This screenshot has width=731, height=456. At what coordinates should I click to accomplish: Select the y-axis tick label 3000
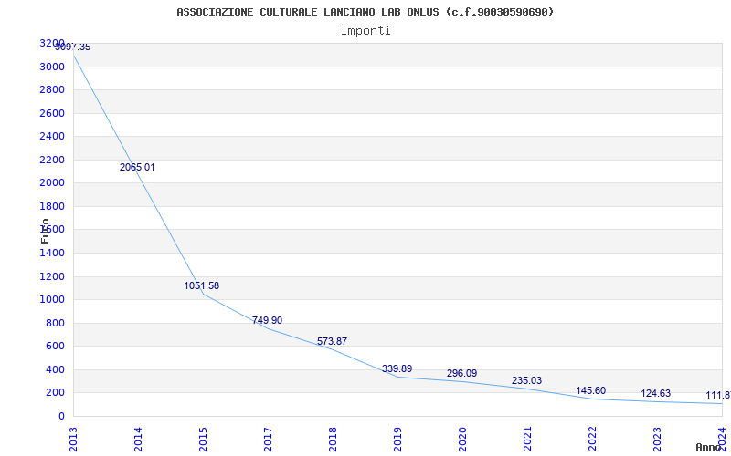click(52, 67)
